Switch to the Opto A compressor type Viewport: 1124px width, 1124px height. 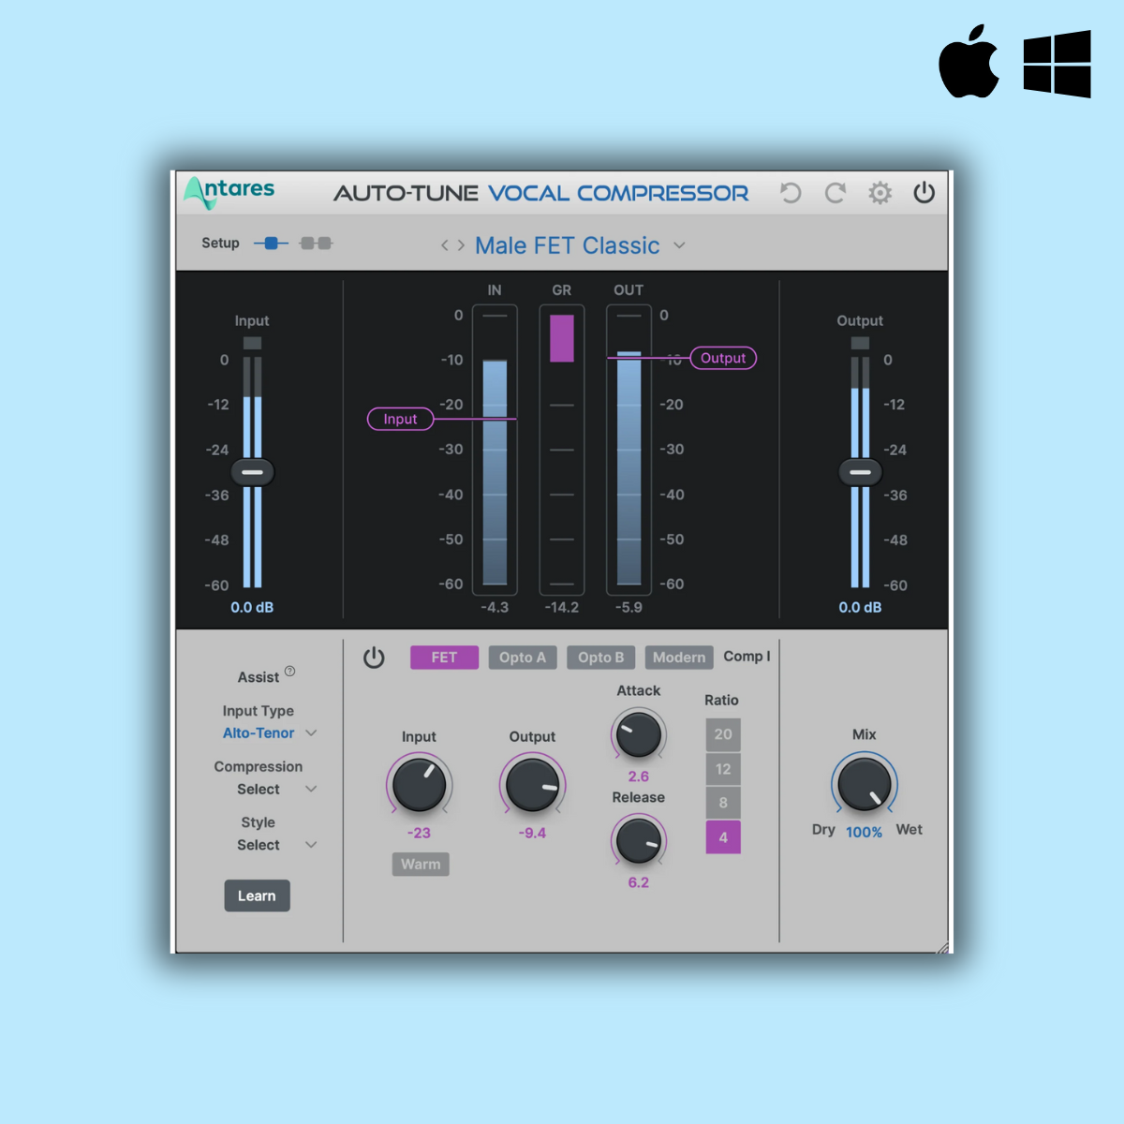point(523,658)
